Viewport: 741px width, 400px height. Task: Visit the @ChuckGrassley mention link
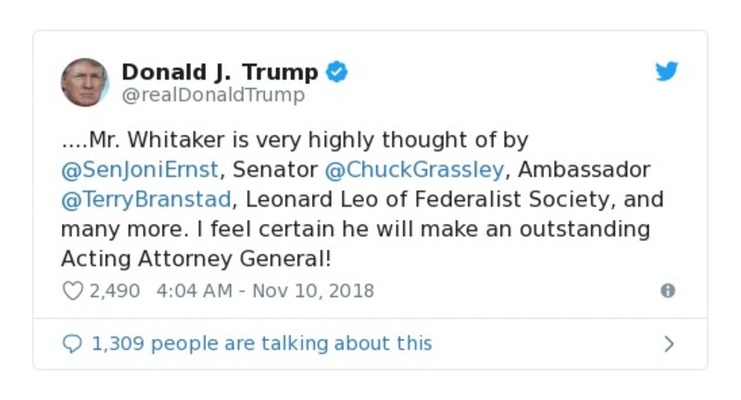pyautogui.click(x=414, y=170)
